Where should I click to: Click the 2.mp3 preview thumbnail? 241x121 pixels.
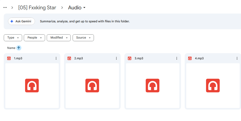(92, 86)
